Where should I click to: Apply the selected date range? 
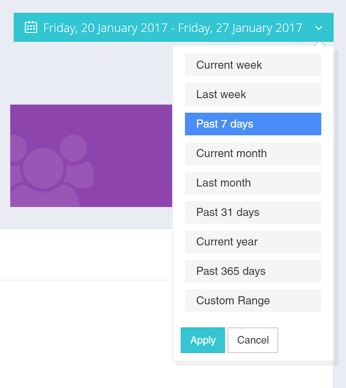tap(203, 340)
